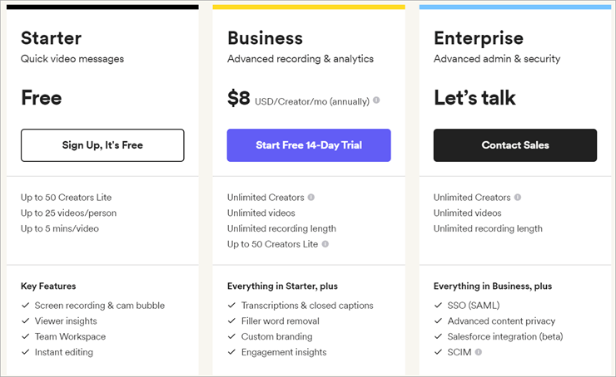This screenshot has width=616, height=377.
Task: Click checkmark beside SSO (SAML)
Action: (438, 306)
